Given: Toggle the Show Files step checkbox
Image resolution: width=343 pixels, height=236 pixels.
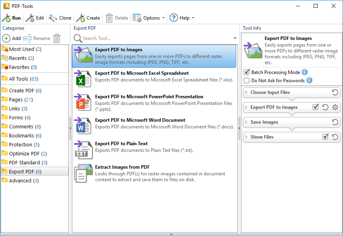Looking at the screenshot, I should pyautogui.click(x=325, y=137).
